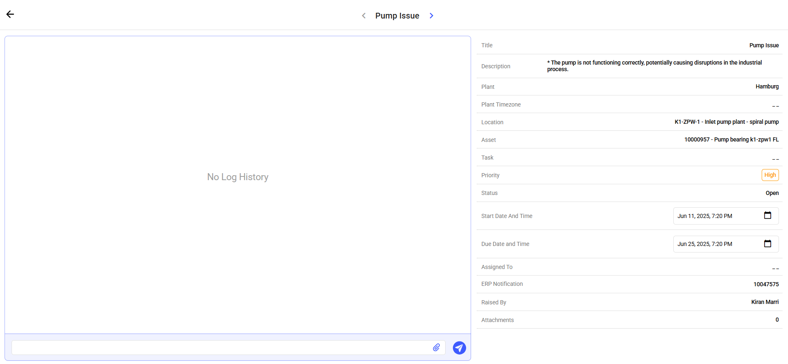Click the Open status value
The width and height of the screenshot is (788, 364).
[772, 193]
